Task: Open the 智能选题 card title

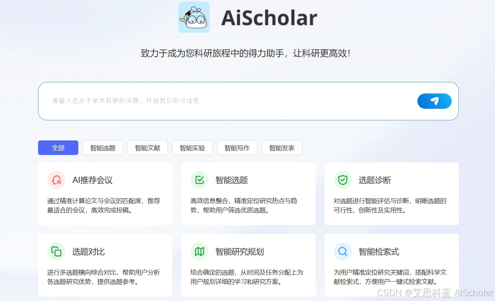Action: pyautogui.click(x=232, y=180)
